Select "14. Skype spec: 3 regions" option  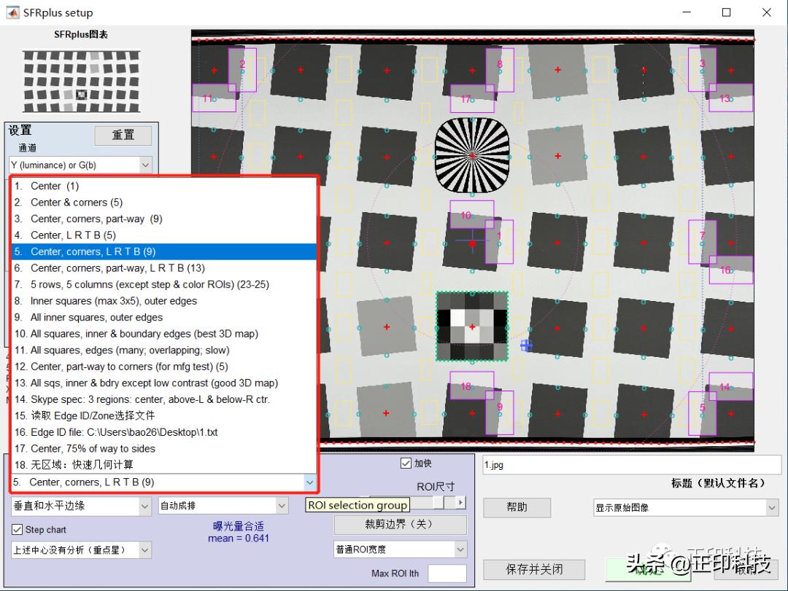[164, 399]
